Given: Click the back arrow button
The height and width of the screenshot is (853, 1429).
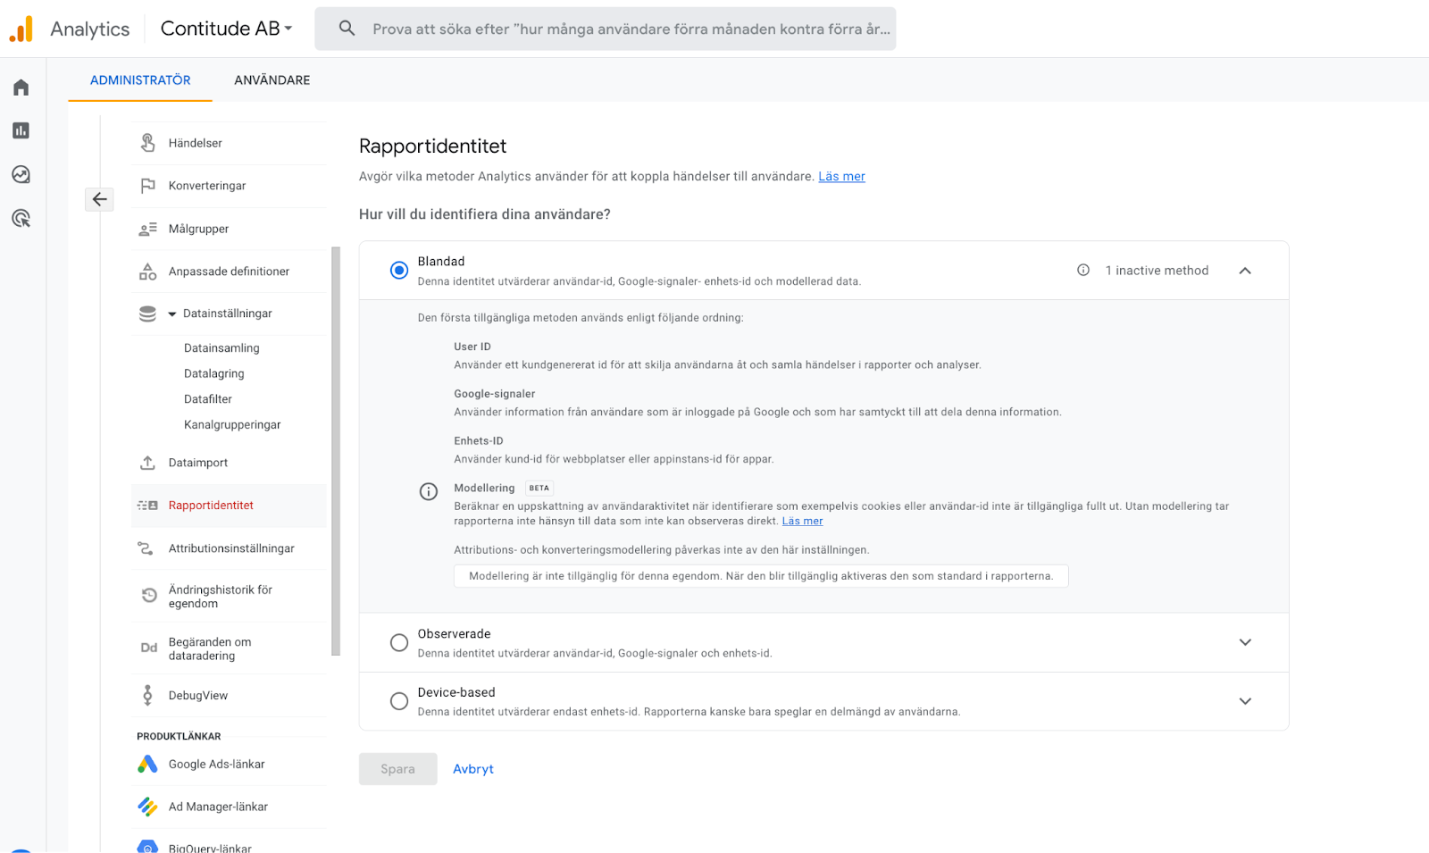Looking at the screenshot, I should pos(100,199).
